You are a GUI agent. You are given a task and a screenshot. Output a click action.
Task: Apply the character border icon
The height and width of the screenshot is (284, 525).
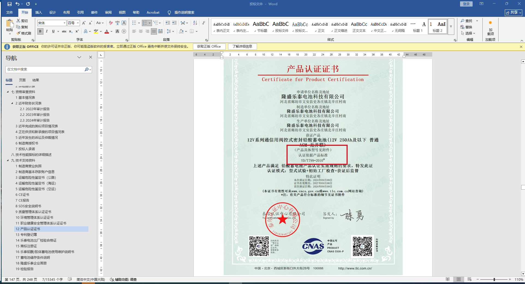tap(124, 23)
